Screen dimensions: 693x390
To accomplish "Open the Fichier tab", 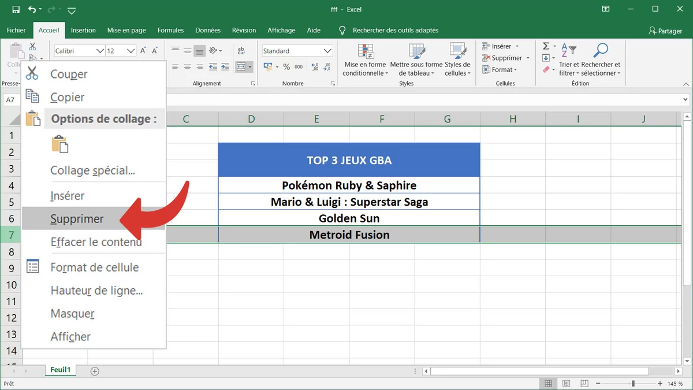I will [x=16, y=30].
